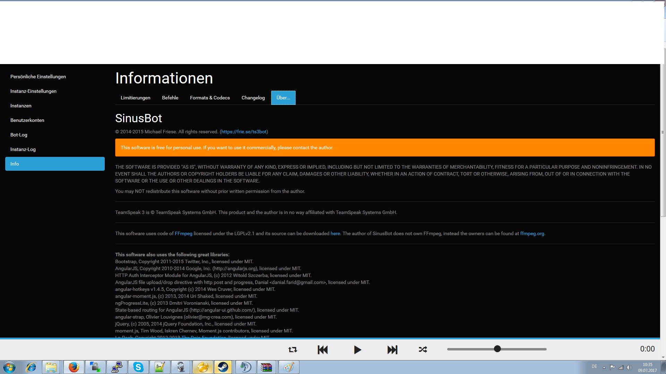Switch to Firefox in taskbar

click(x=74, y=367)
